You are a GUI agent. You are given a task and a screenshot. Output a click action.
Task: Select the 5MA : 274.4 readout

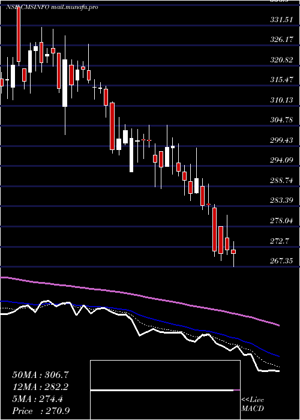(37, 399)
